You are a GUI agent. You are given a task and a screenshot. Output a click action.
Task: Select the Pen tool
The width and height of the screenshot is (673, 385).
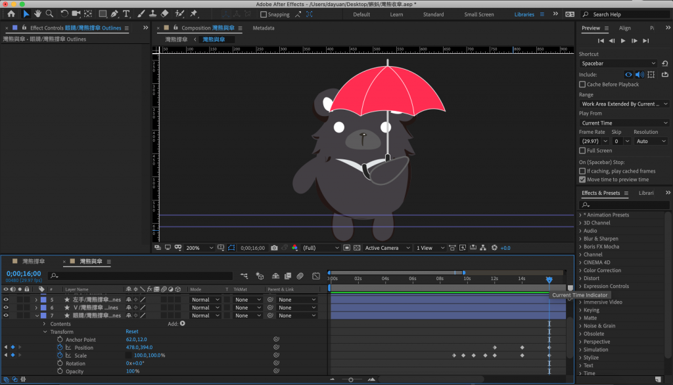click(114, 14)
